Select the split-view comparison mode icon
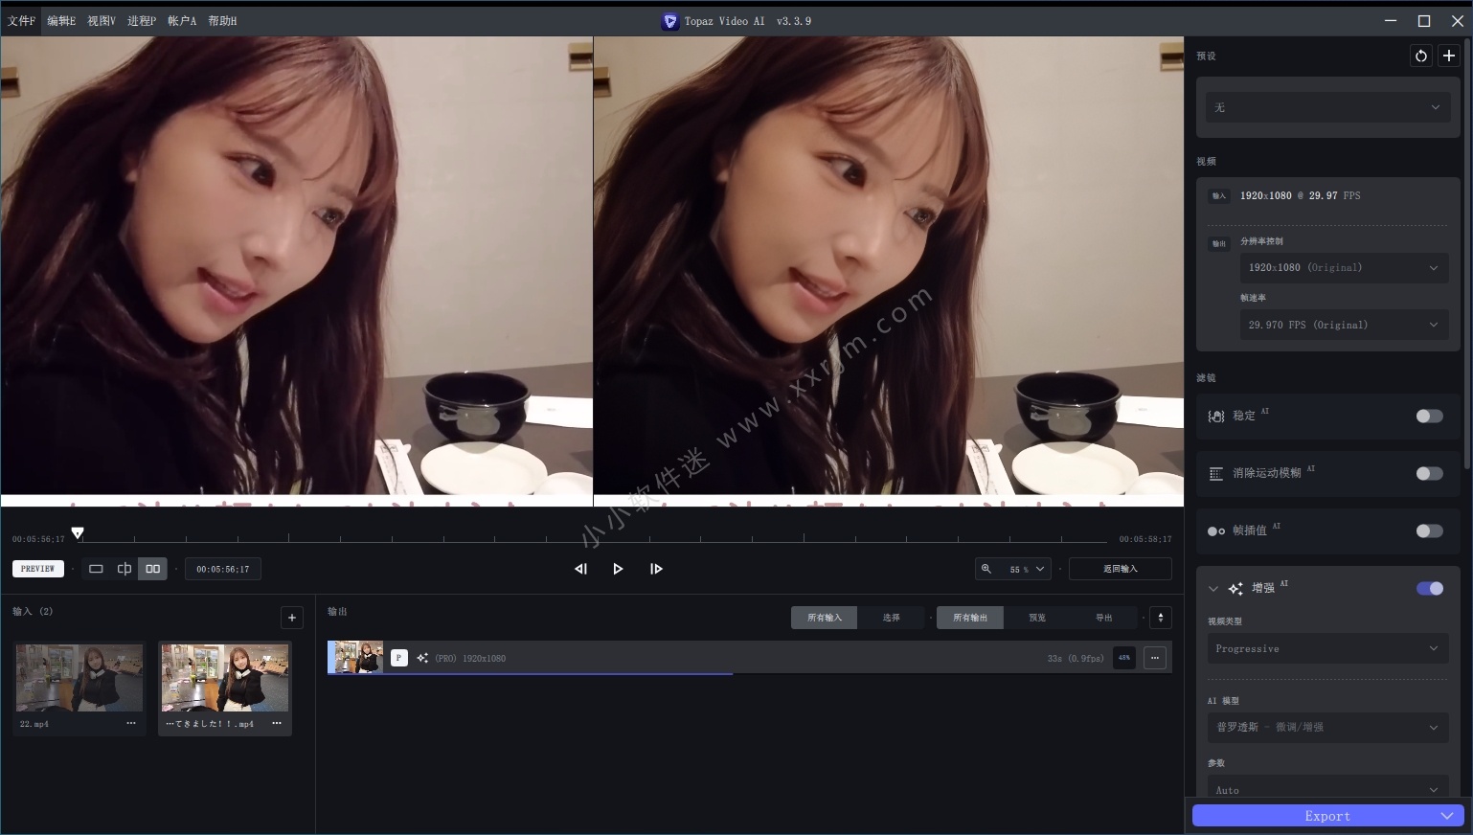 point(125,568)
